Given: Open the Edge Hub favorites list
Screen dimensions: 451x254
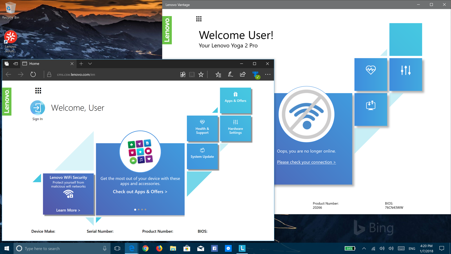Looking at the screenshot, I should (x=218, y=75).
